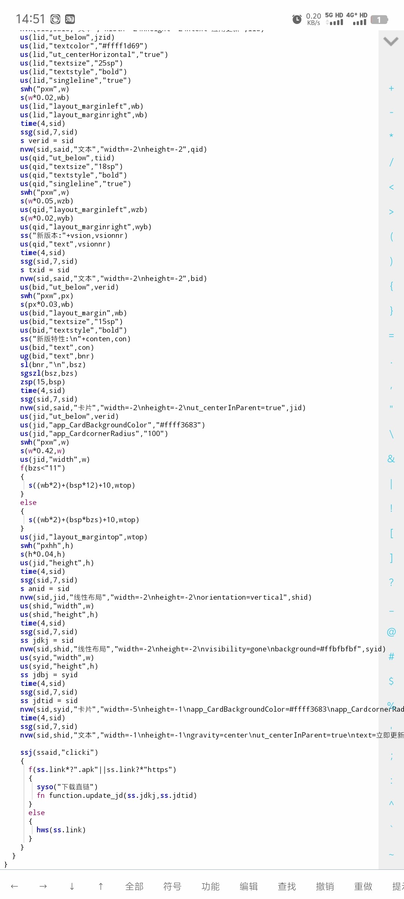Open the 功能 (functions) menu

[211, 886]
